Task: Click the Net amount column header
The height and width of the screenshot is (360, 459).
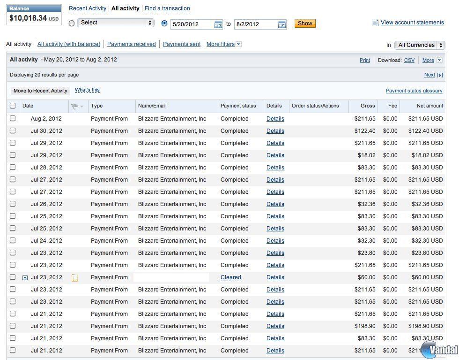Action: tap(430, 106)
